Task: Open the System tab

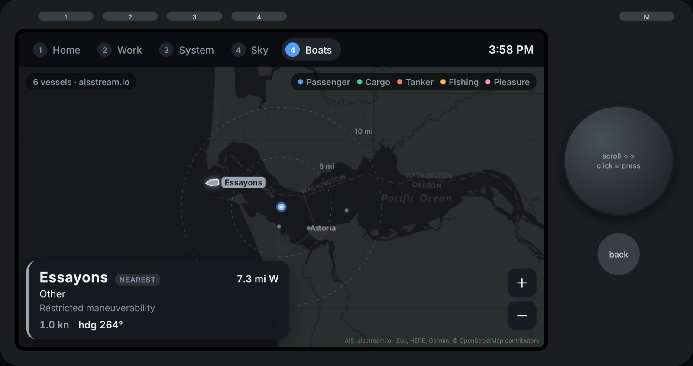Action: pos(187,50)
